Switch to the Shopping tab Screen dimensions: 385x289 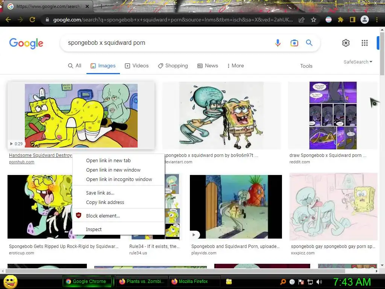point(173,65)
